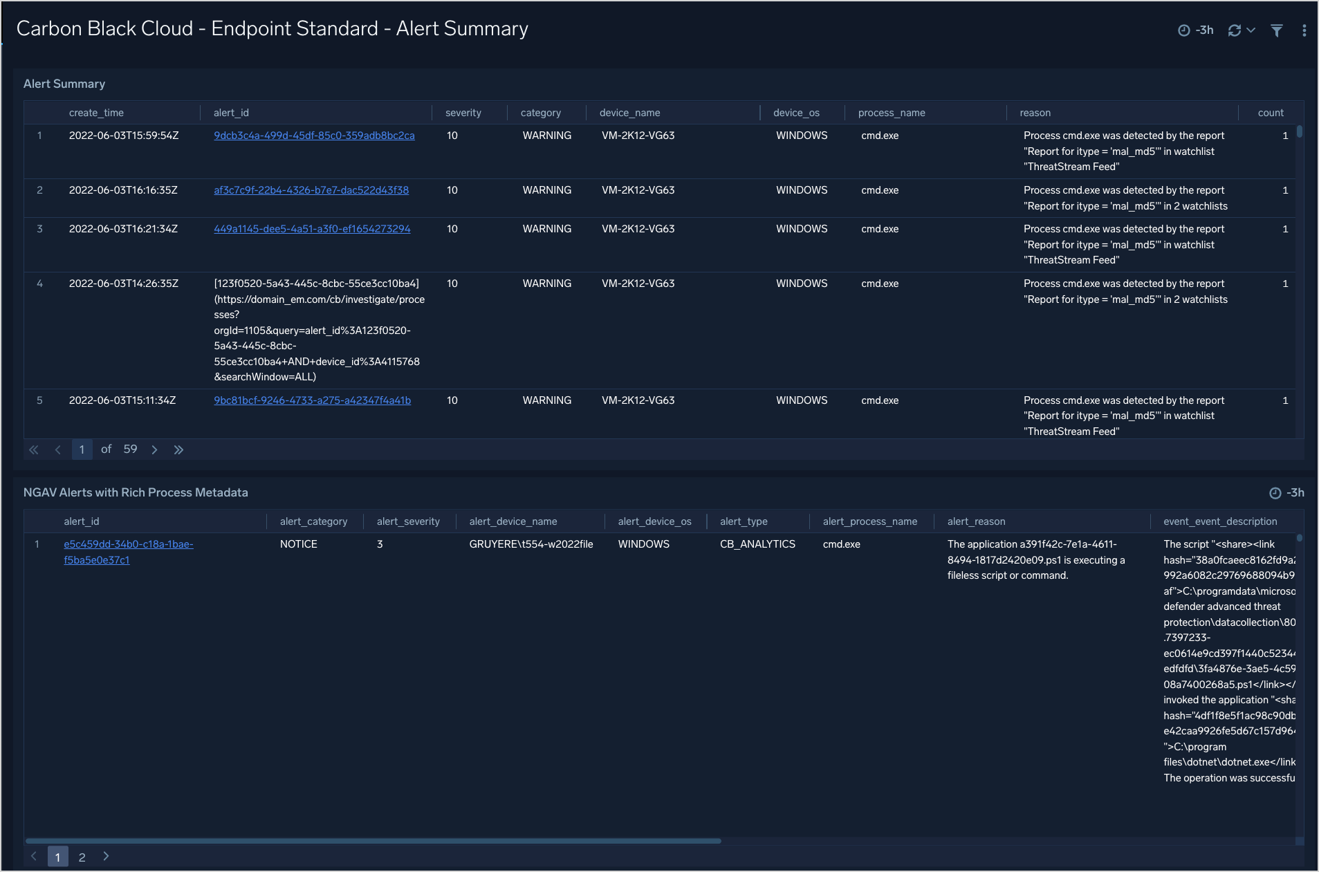Select page 2 of NGAV alerts
This screenshot has width=1319, height=872.
pos(82,856)
